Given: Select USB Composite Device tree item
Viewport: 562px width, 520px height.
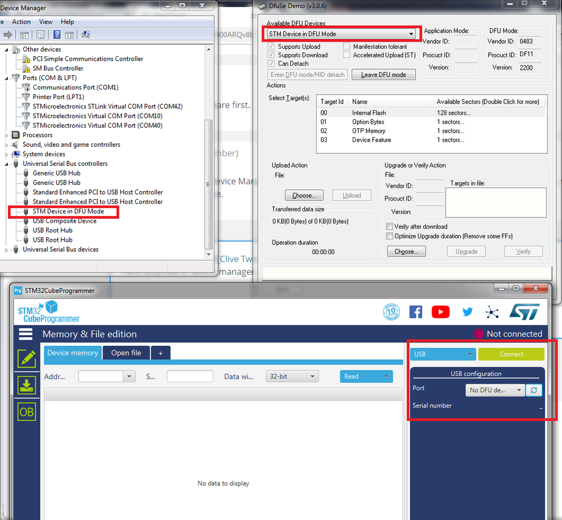Looking at the screenshot, I should pos(65,221).
